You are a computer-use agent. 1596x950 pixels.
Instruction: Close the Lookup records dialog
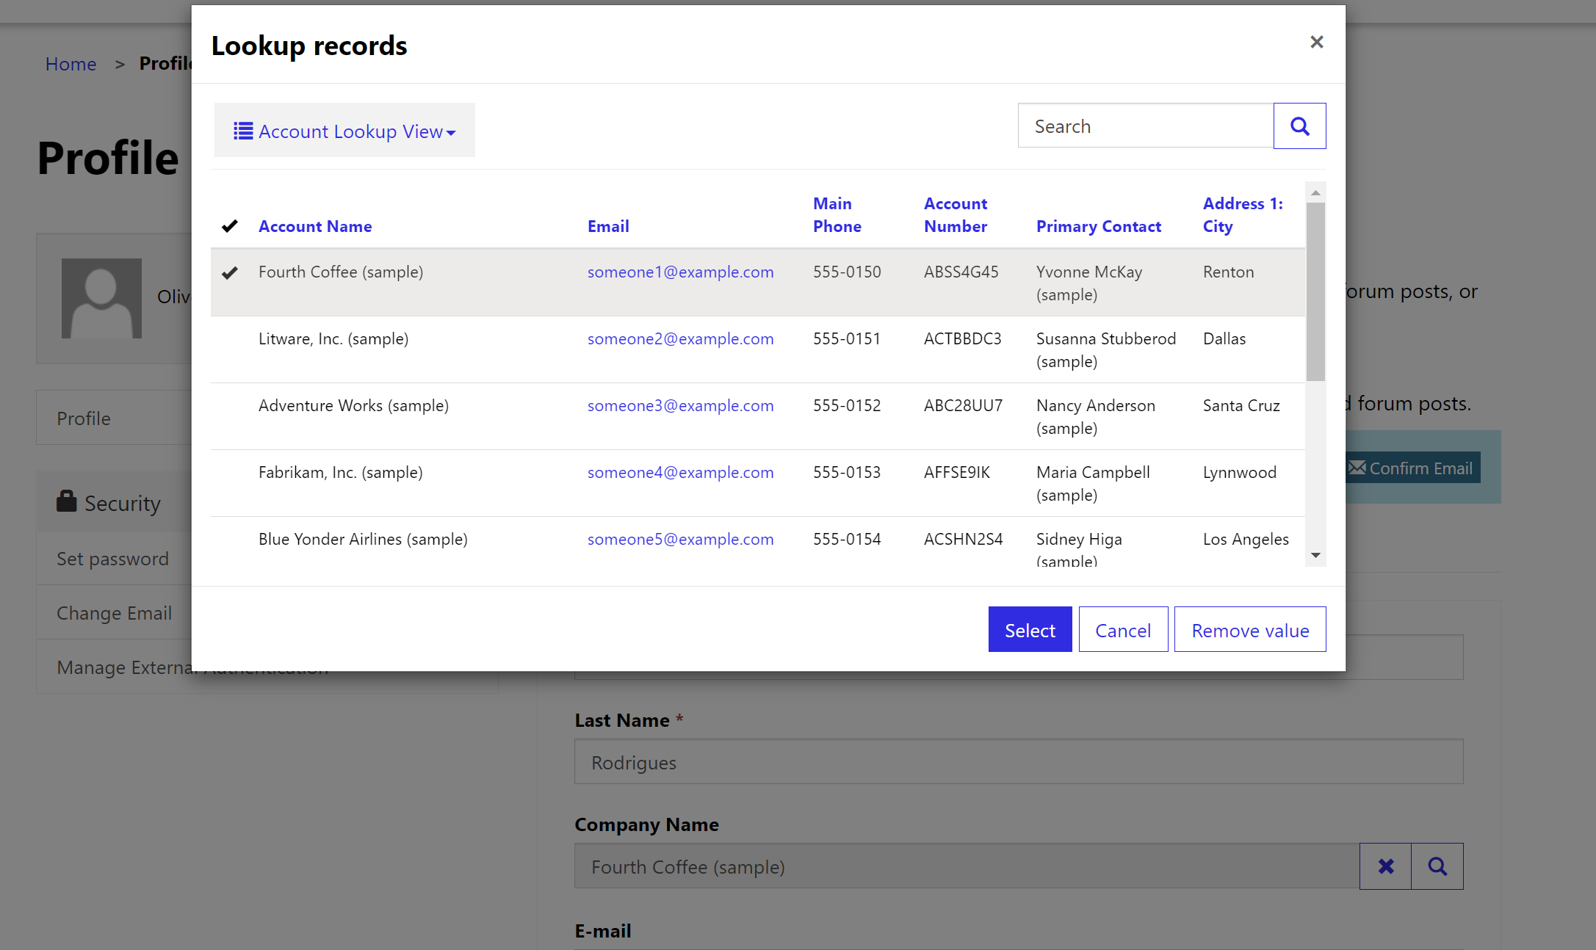(x=1316, y=42)
